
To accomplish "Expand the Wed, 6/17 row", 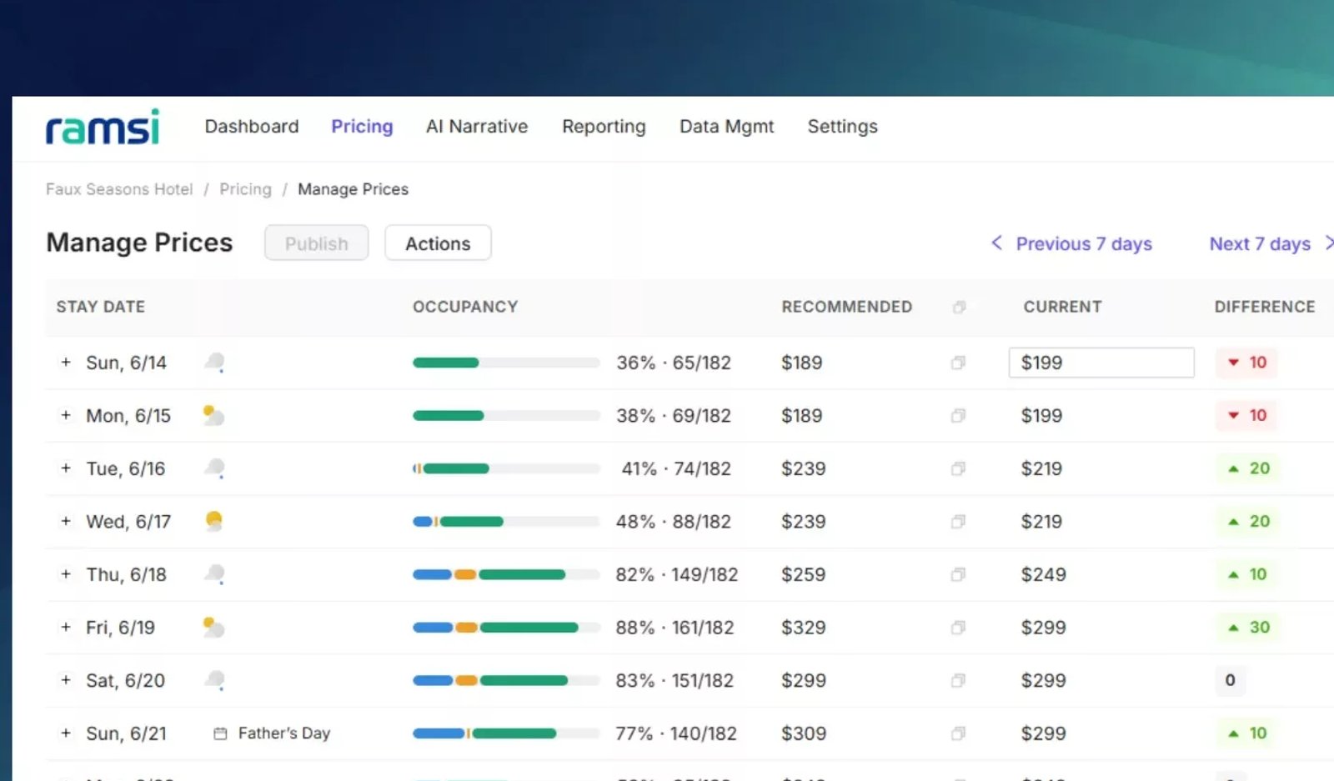I will [66, 521].
